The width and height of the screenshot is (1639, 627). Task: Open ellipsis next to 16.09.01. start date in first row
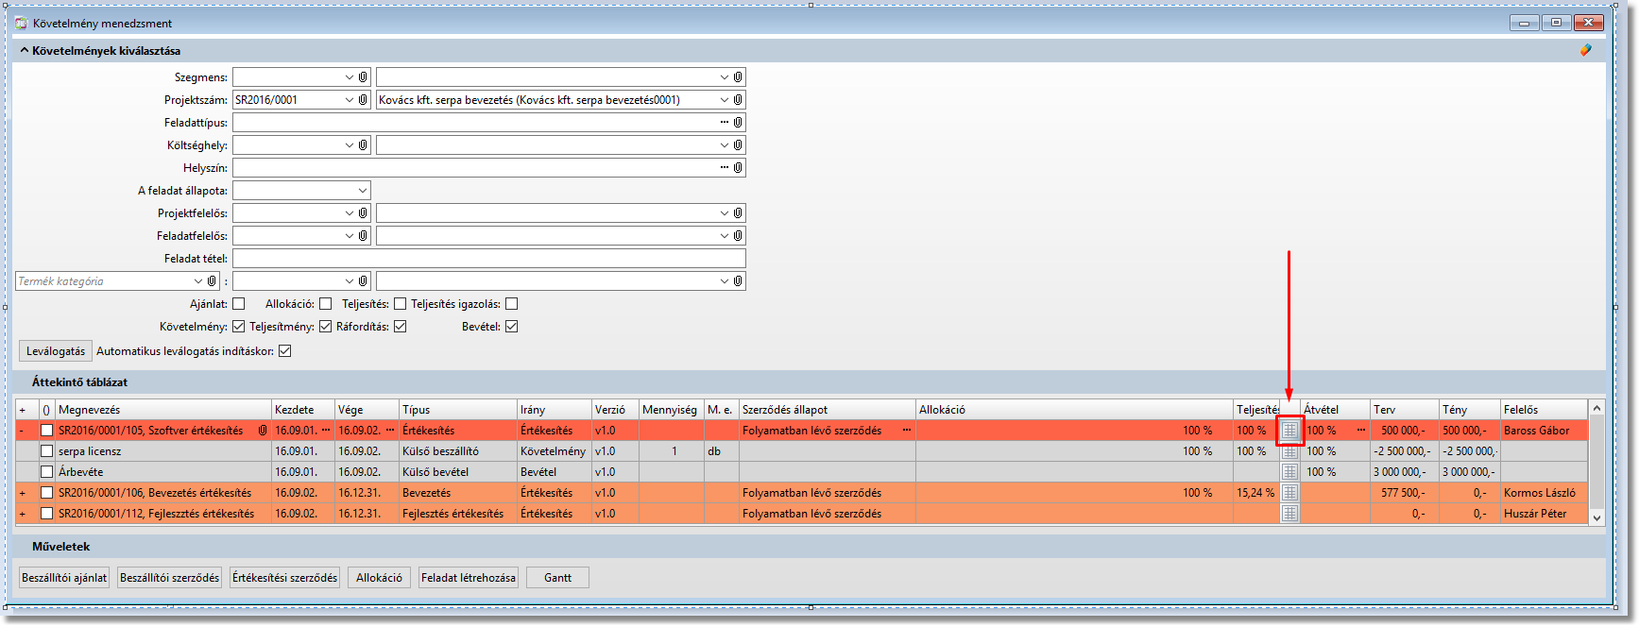[x=326, y=430]
